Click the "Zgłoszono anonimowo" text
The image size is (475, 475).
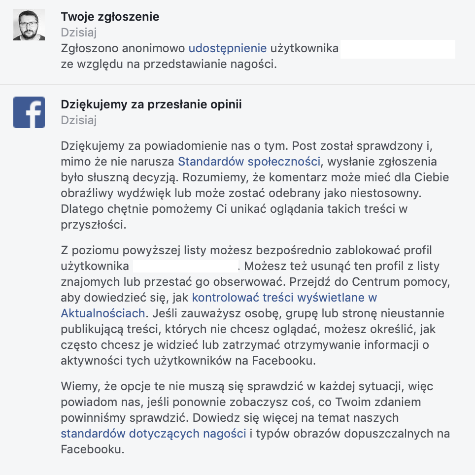click(x=123, y=48)
